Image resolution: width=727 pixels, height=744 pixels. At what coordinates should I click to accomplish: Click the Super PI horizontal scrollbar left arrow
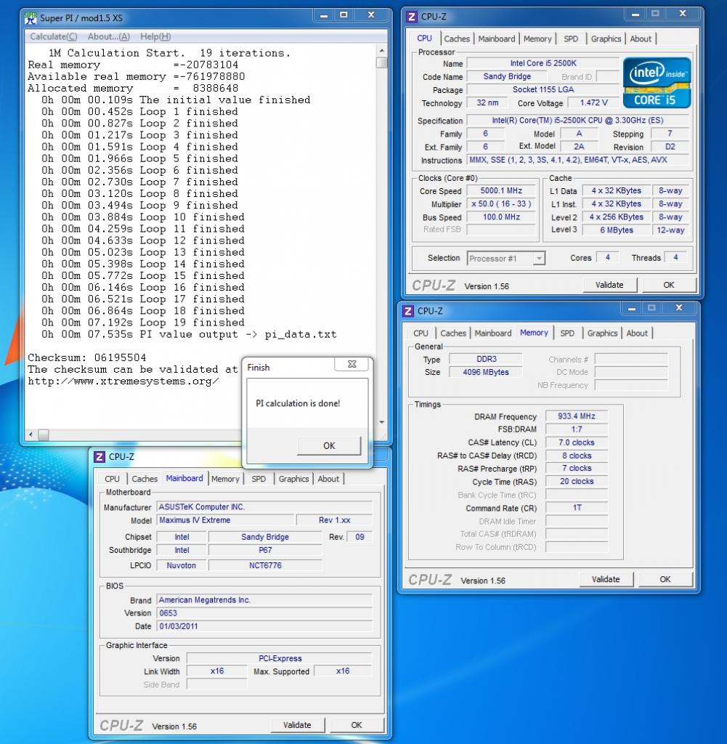tap(31, 434)
